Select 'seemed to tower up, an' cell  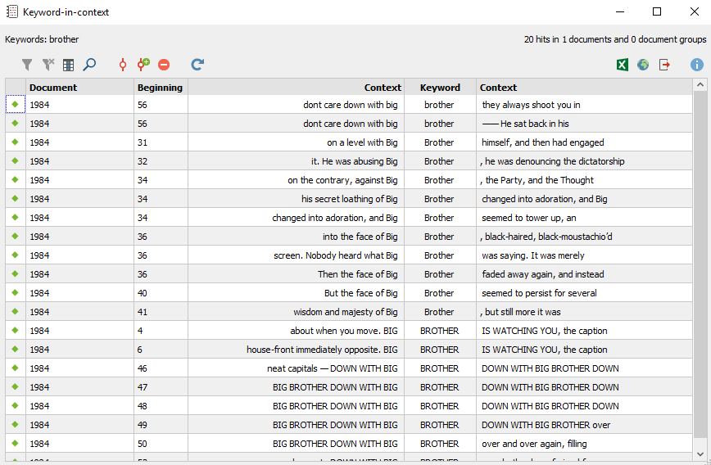click(x=584, y=218)
